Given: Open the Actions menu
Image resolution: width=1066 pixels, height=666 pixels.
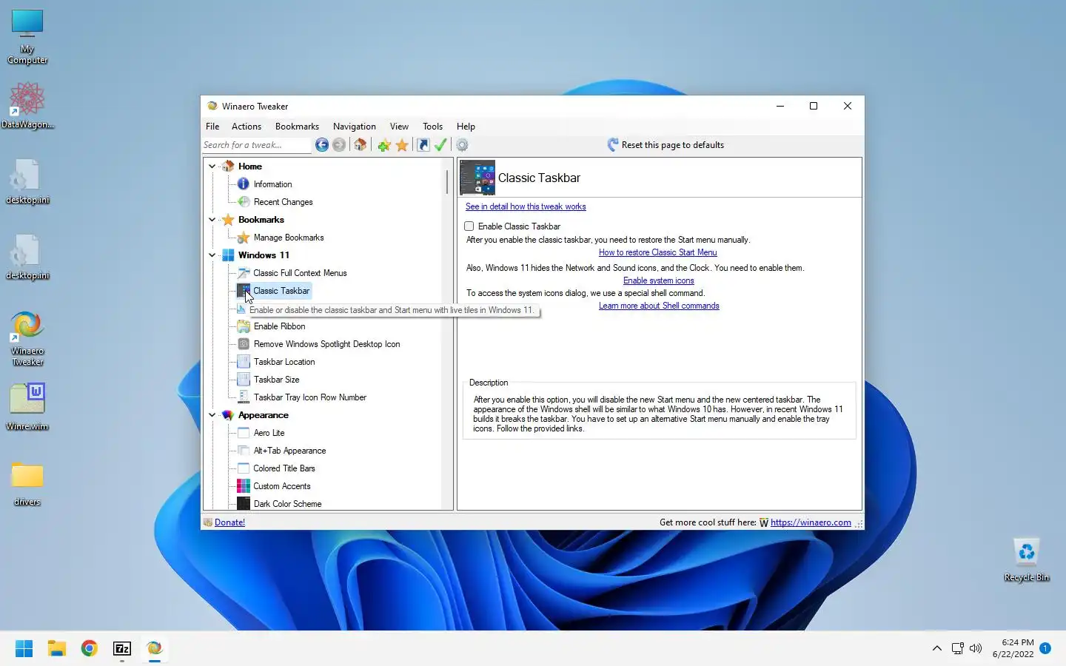Looking at the screenshot, I should pyautogui.click(x=247, y=127).
